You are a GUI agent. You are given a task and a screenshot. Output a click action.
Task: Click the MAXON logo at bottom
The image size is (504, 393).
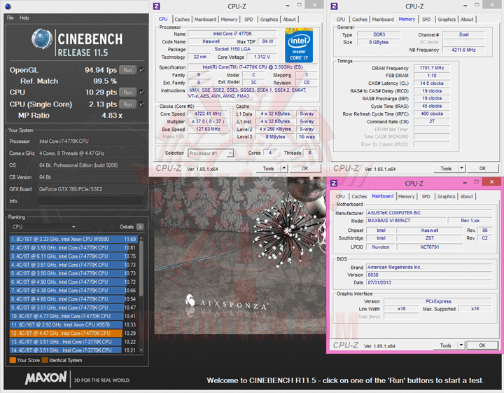pos(46,378)
